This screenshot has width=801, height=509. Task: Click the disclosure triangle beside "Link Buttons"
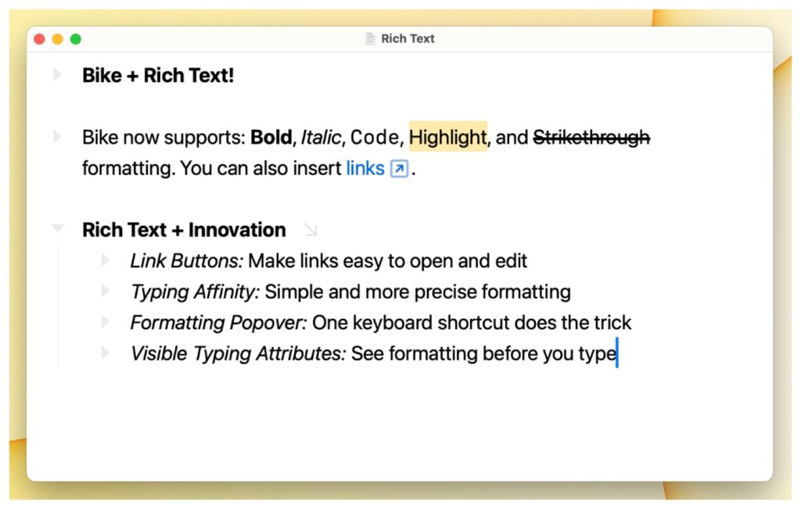point(106,260)
